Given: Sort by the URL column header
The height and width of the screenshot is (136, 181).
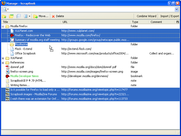Looking at the screenshot, I should [x=96, y=22].
